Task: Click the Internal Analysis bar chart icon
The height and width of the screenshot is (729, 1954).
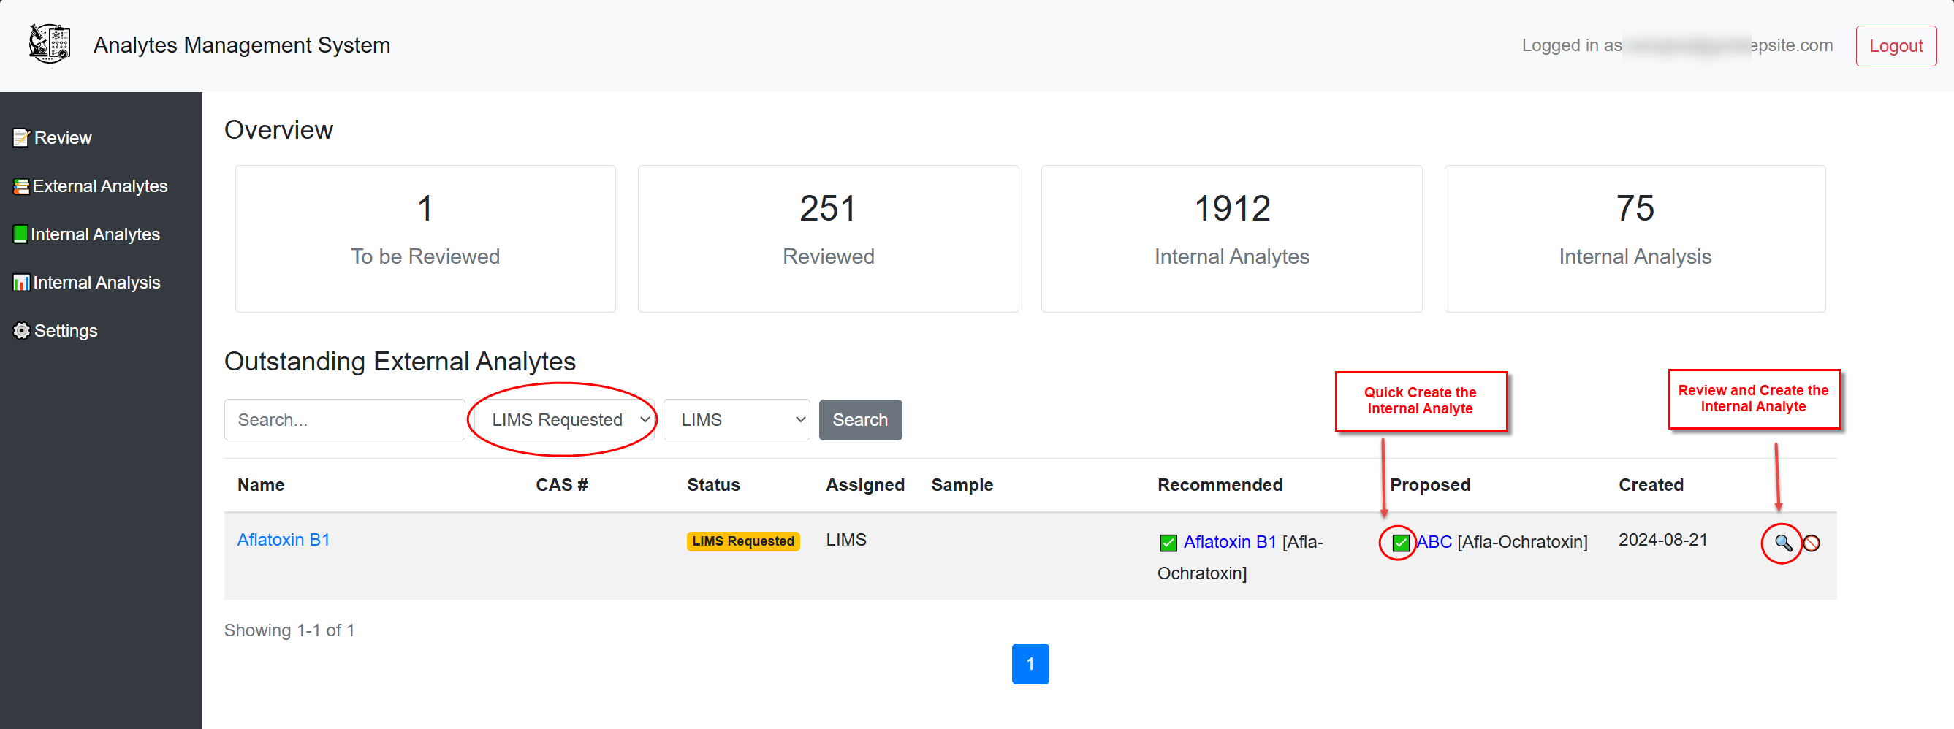Action: [21, 283]
